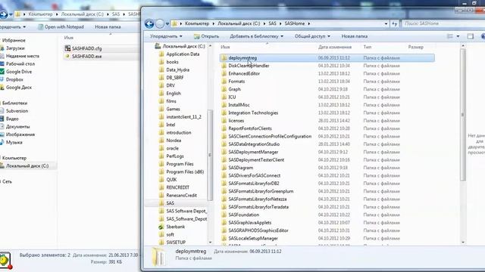The height and width of the screenshot is (272, 485).
Task: Click the Открыть toolbar button
Action: pos(206,36)
